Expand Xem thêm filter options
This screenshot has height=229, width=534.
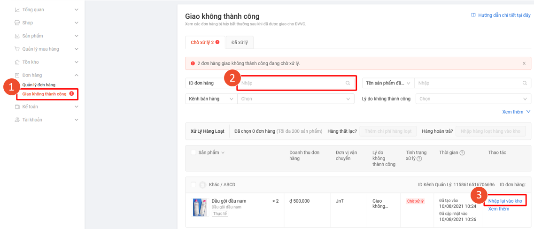(x=516, y=112)
